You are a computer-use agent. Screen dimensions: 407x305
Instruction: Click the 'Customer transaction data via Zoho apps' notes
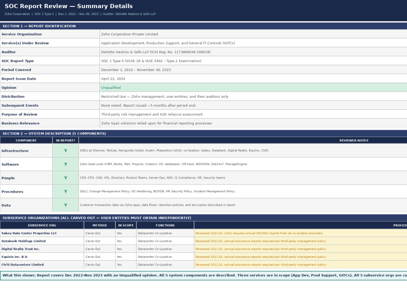243,205
